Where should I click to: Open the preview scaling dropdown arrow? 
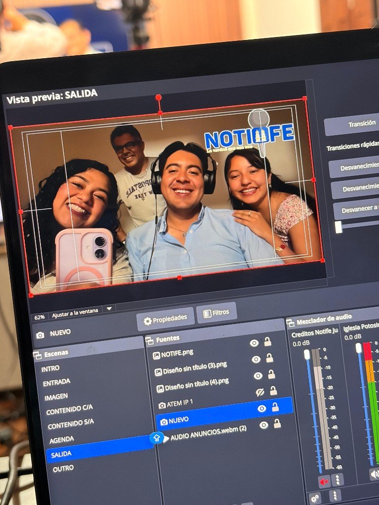(109, 309)
